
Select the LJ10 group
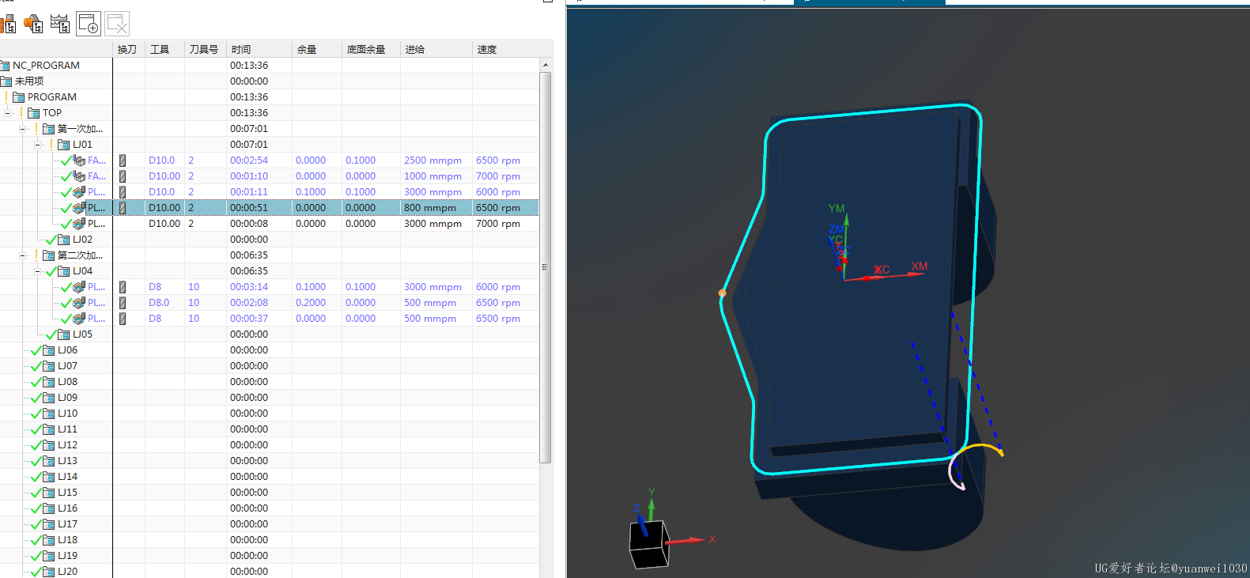point(67,414)
